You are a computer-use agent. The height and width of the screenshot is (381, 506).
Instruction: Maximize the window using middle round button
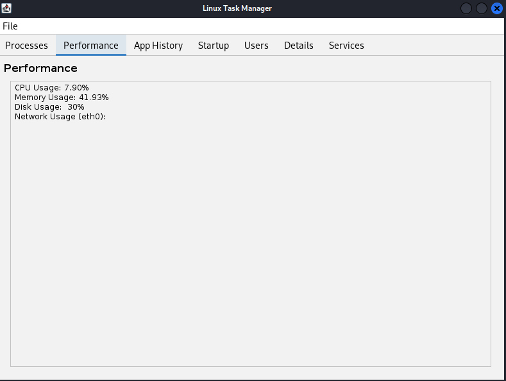(482, 8)
